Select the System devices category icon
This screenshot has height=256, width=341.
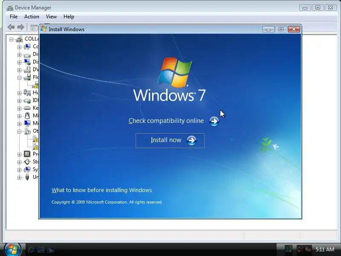27,169
